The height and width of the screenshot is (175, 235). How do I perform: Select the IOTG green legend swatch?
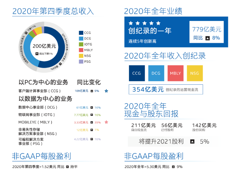coord(81,44)
